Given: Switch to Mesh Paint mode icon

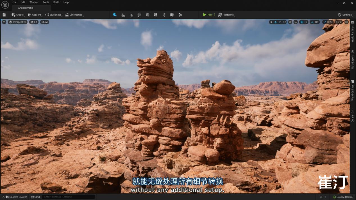Looking at the screenshot, I should click(x=139, y=15).
